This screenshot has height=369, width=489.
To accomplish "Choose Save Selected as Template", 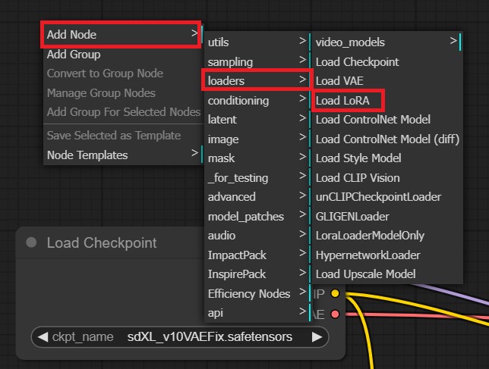I will pyautogui.click(x=123, y=136).
